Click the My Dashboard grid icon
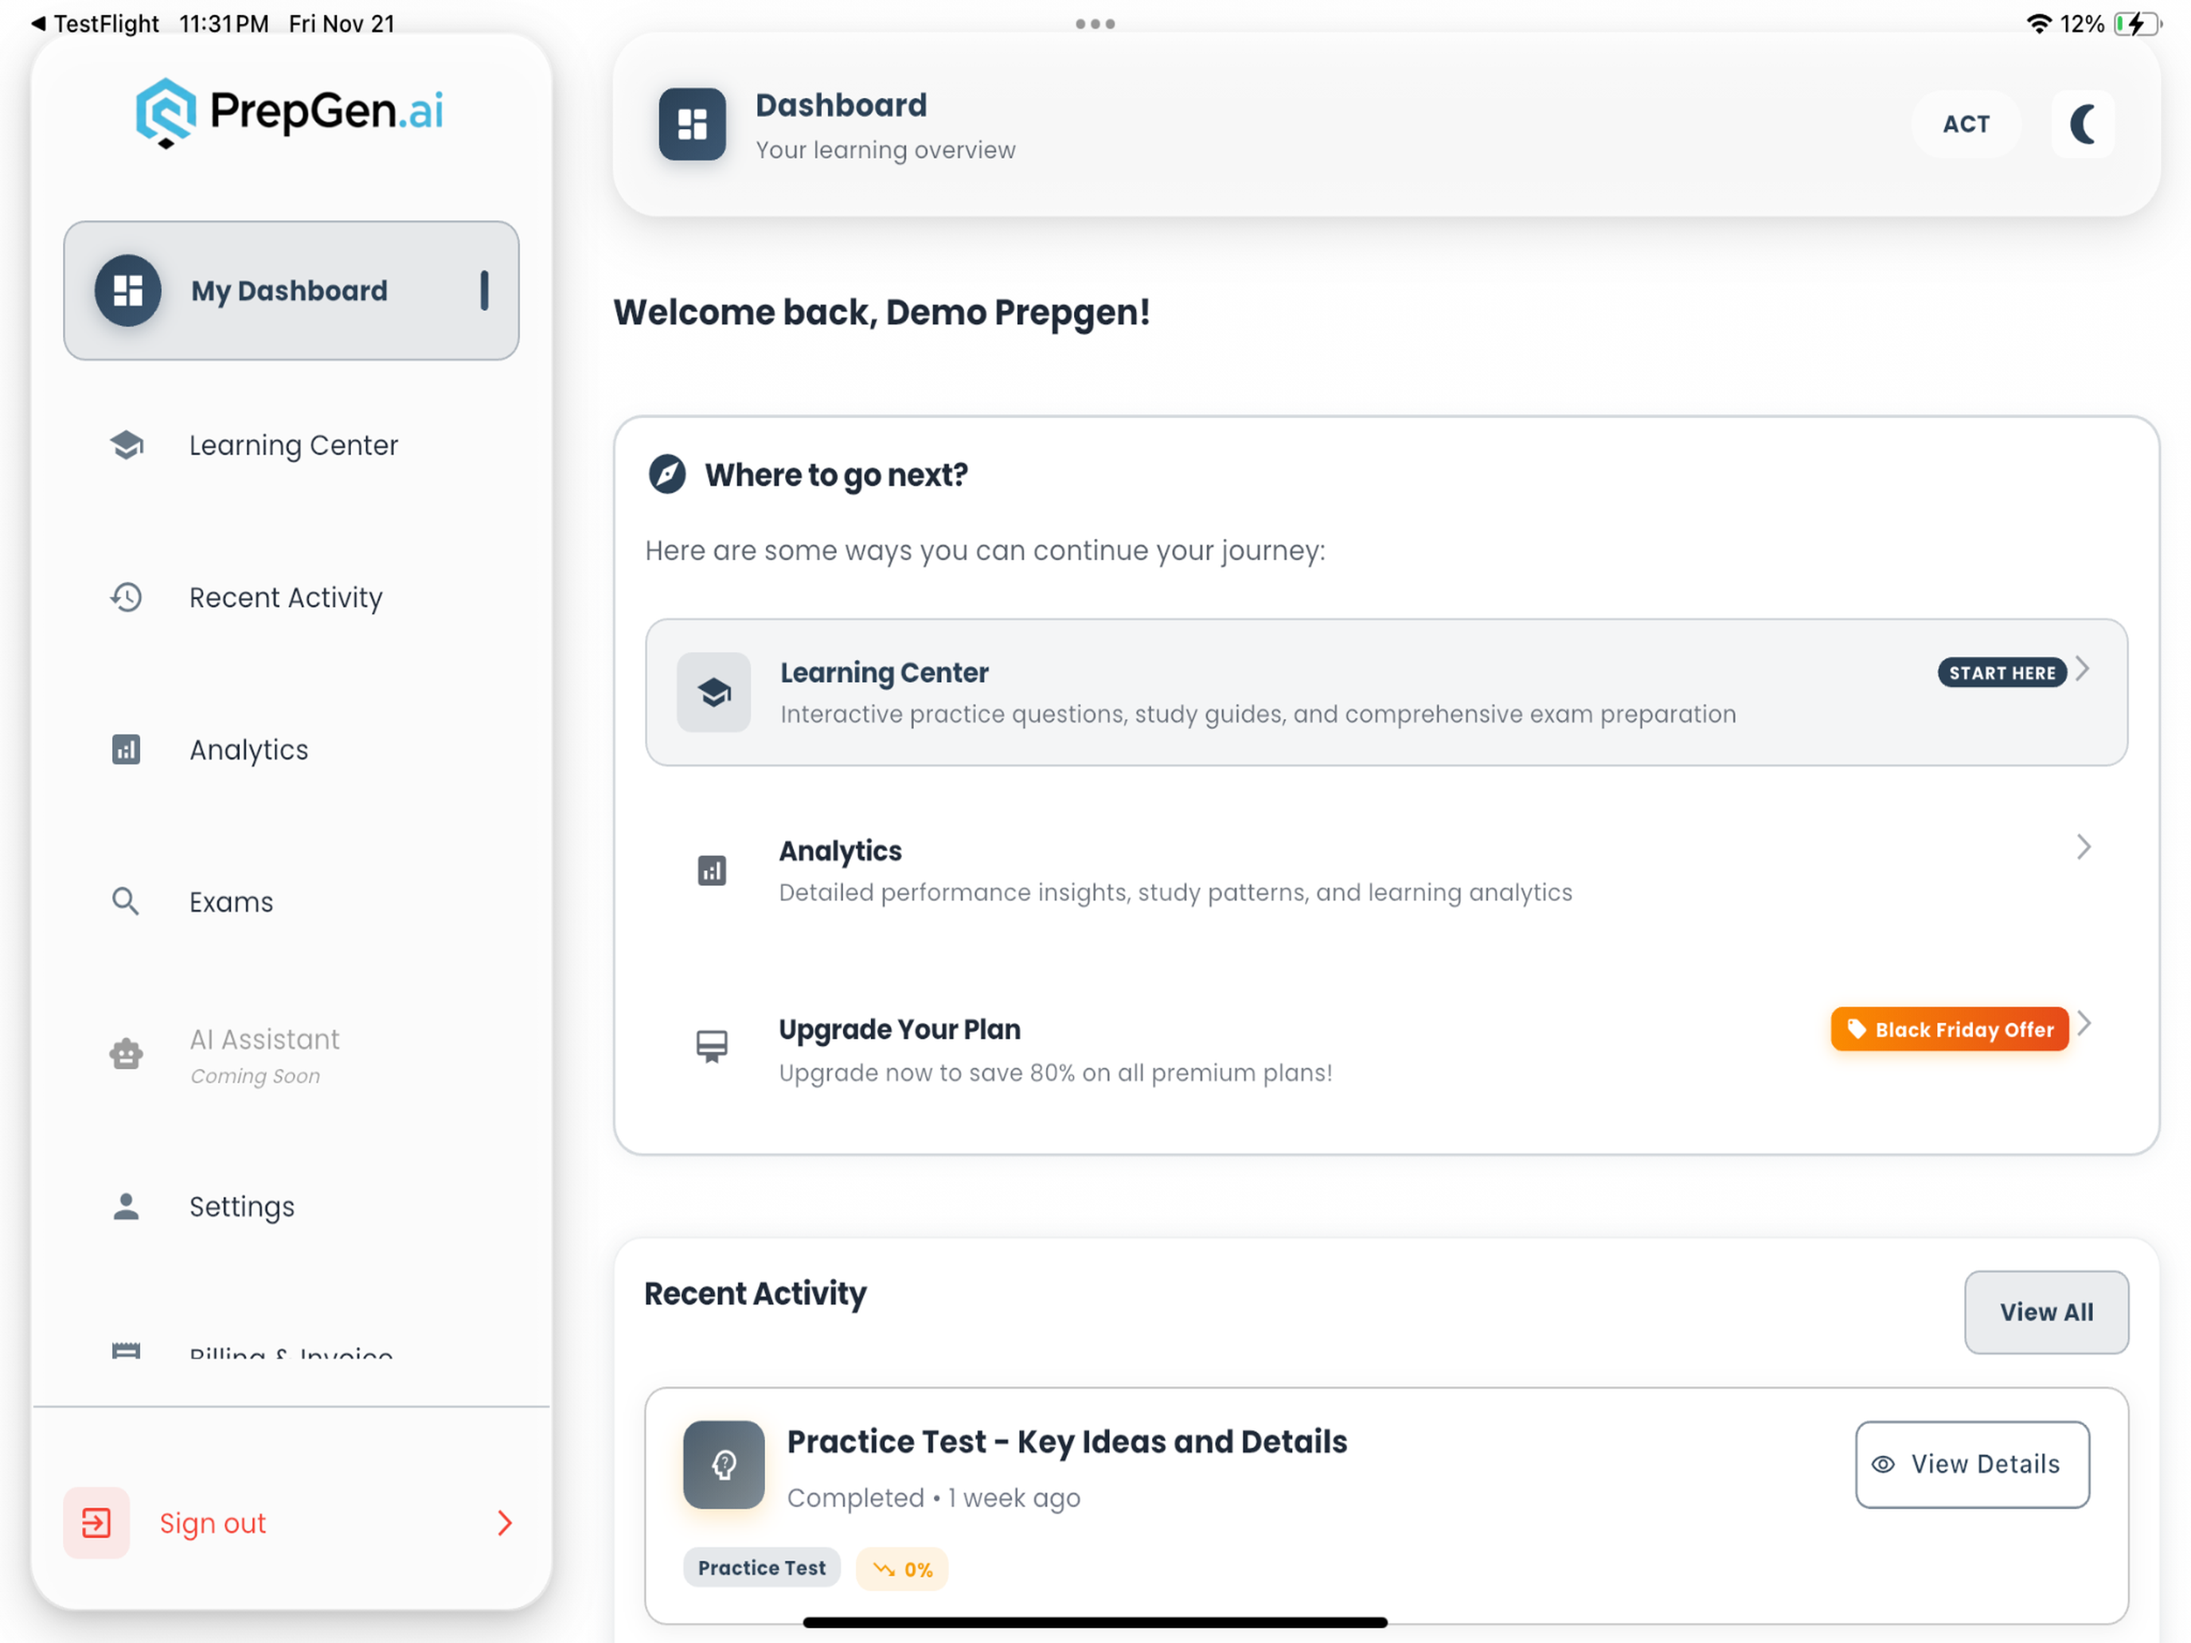This screenshot has height=1643, width=2191. 127,291
